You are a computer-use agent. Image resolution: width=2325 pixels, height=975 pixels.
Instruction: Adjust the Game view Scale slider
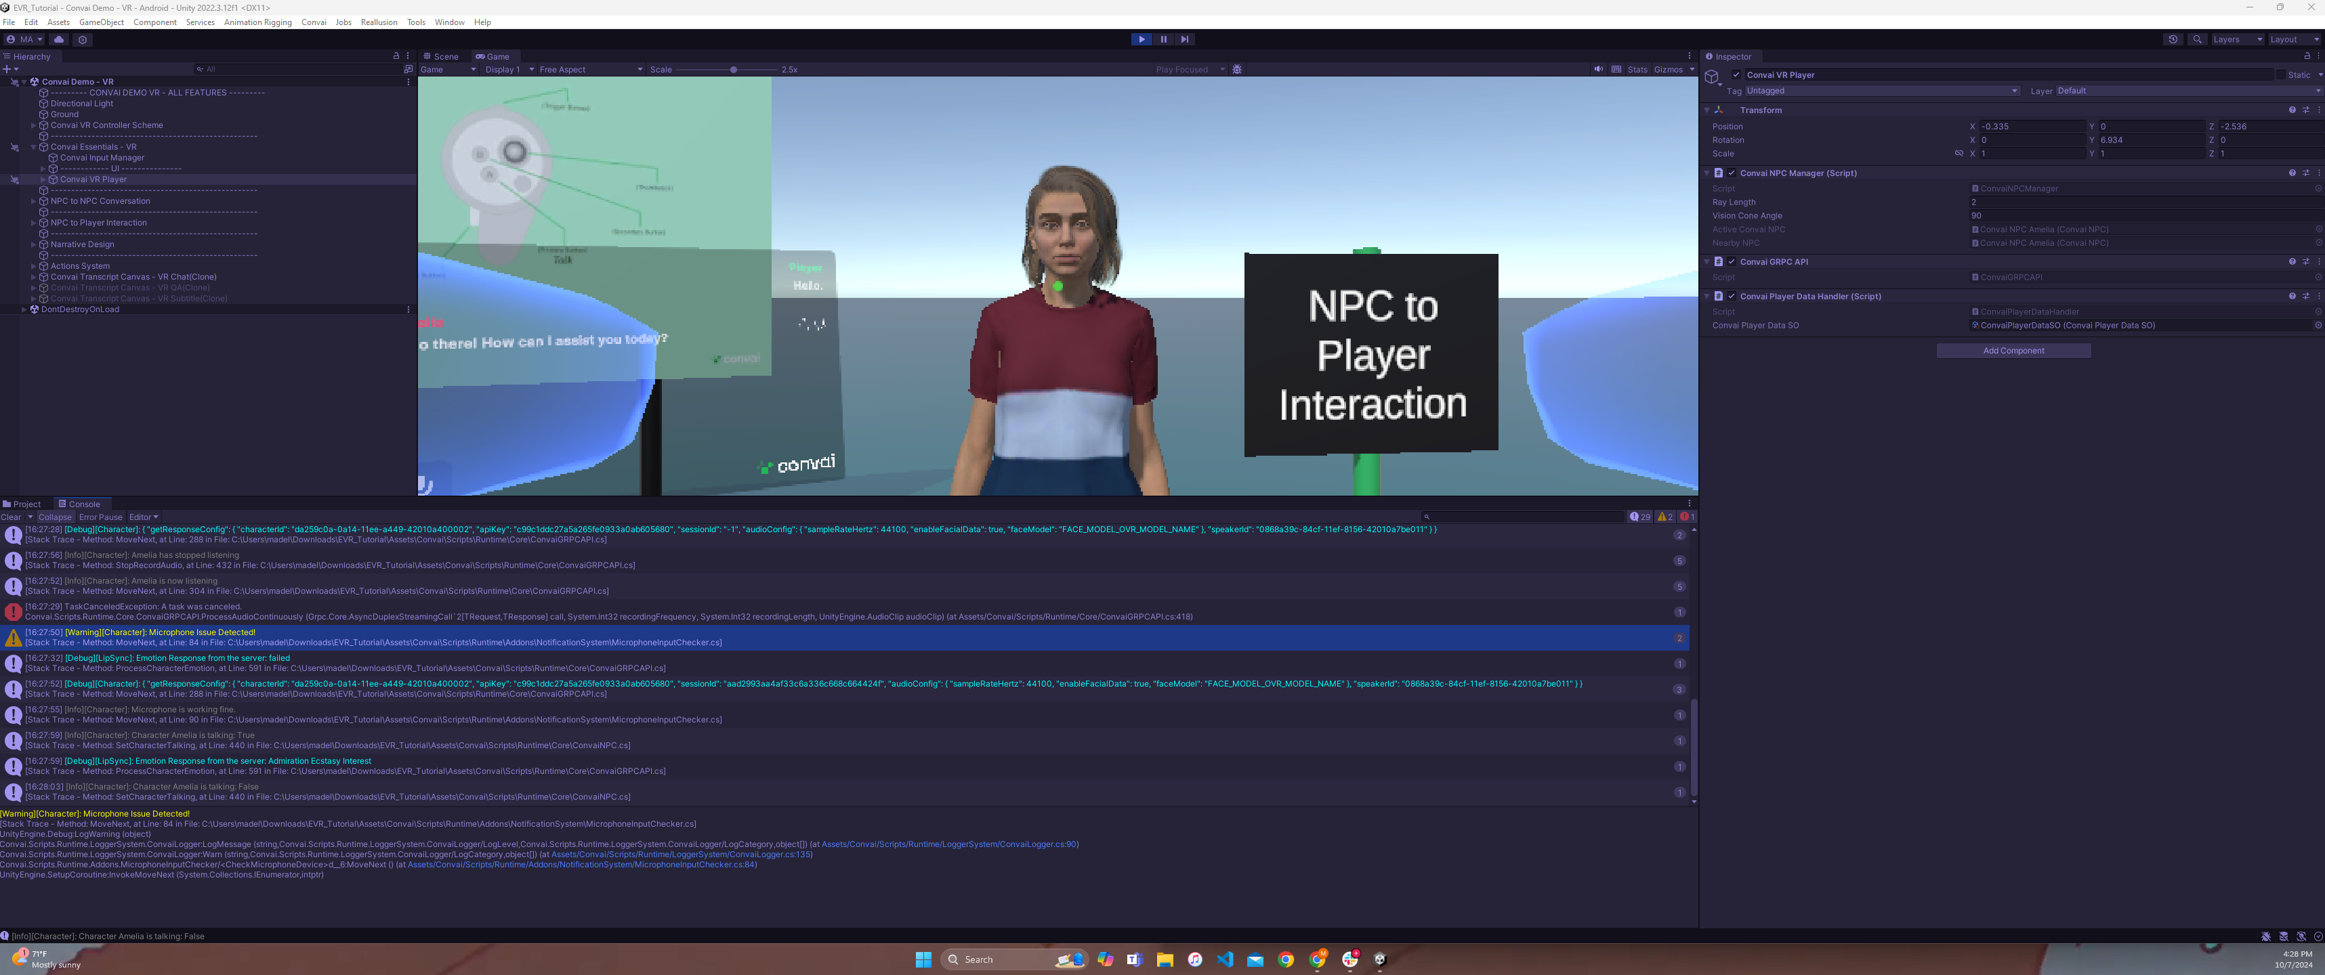(733, 70)
